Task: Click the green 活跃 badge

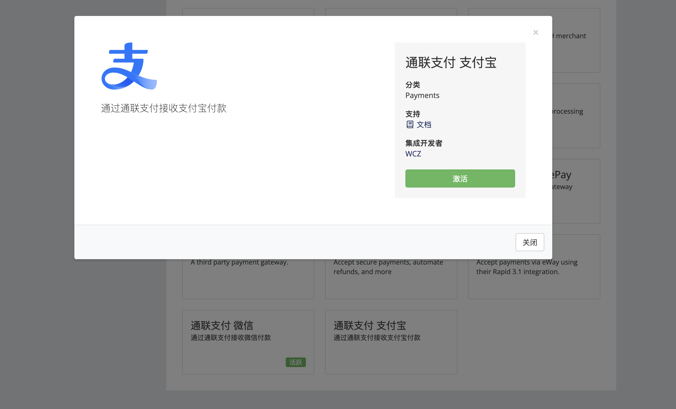Action: [296, 362]
